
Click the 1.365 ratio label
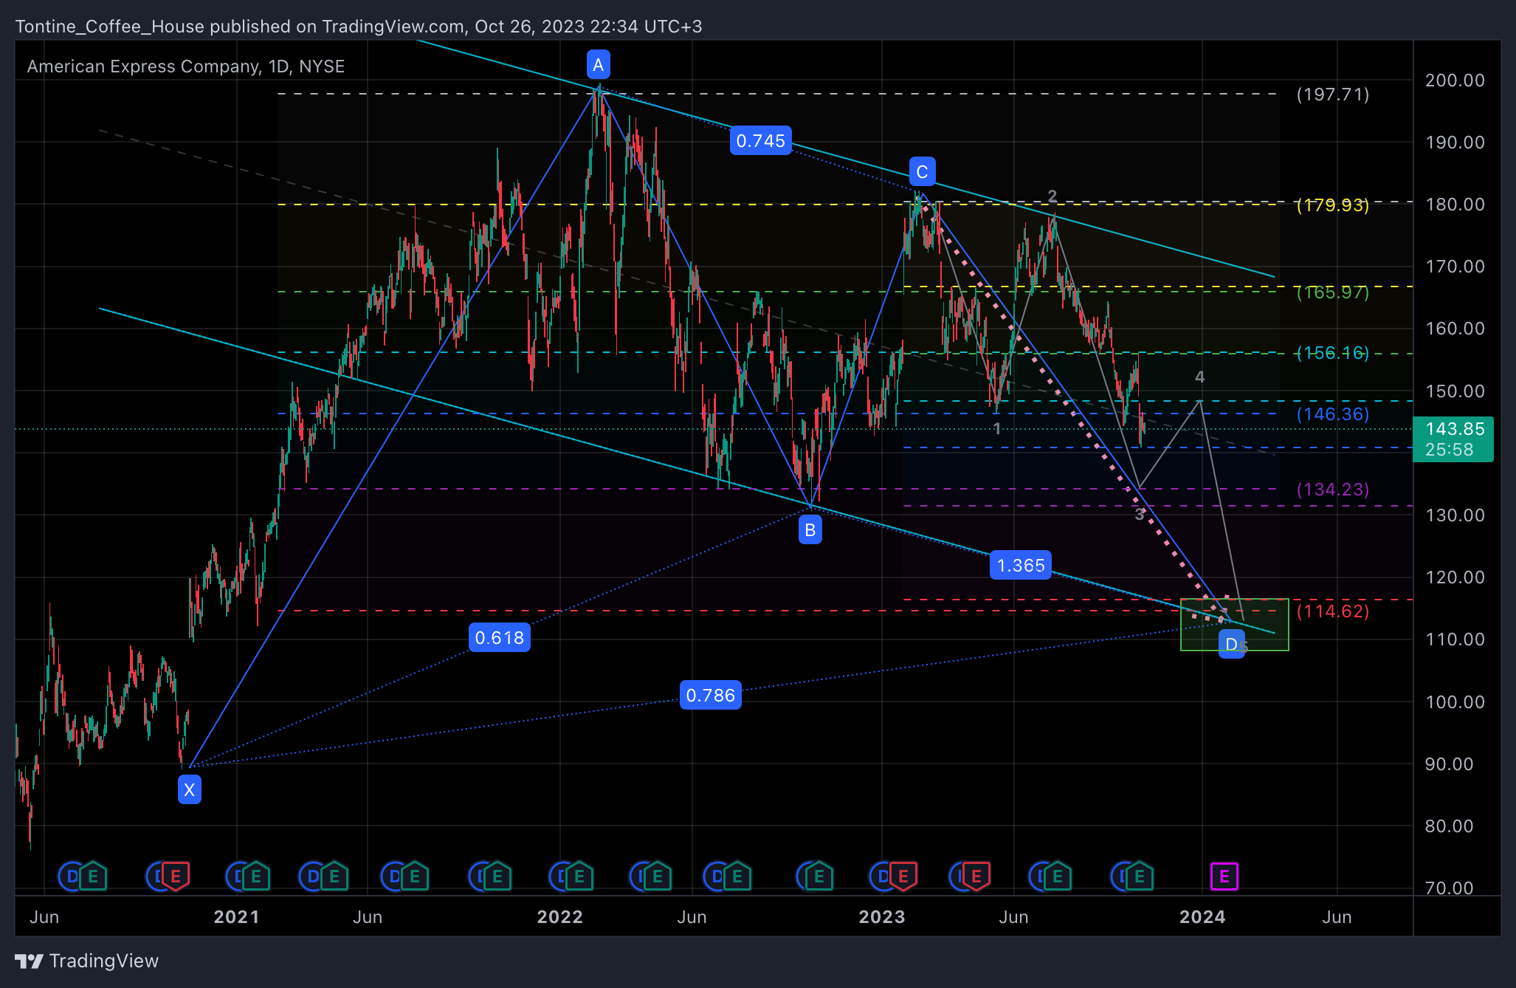point(1021,566)
